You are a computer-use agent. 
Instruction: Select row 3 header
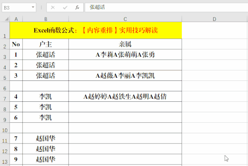[x=5, y=55]
